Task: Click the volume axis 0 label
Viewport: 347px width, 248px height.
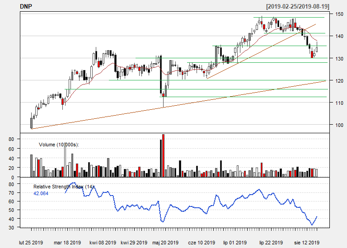Action: coord(13,178)
